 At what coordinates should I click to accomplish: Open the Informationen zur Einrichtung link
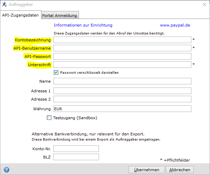pos(83,25)
